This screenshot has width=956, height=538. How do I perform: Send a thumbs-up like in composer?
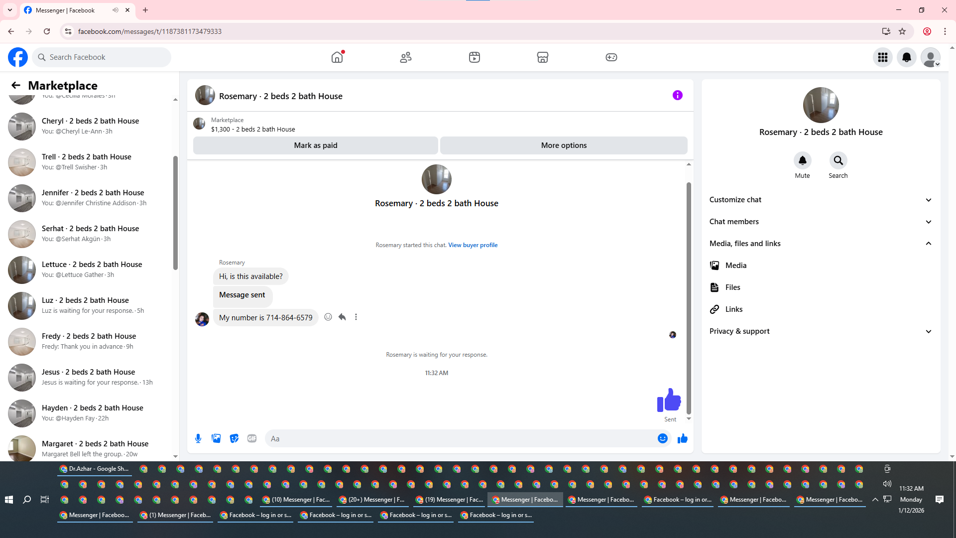pyautogui.click(x=682, y=438)
